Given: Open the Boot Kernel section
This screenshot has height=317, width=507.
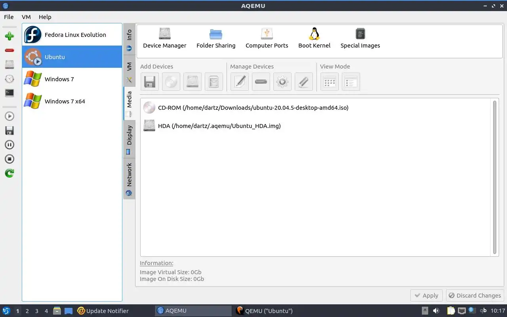Looking at the screenshot, I should click(314, 38).
